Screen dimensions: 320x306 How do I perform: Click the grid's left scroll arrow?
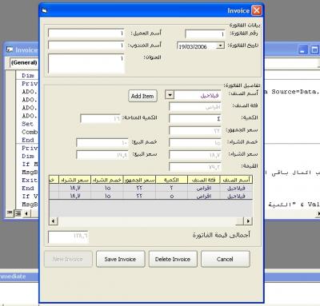54,221
